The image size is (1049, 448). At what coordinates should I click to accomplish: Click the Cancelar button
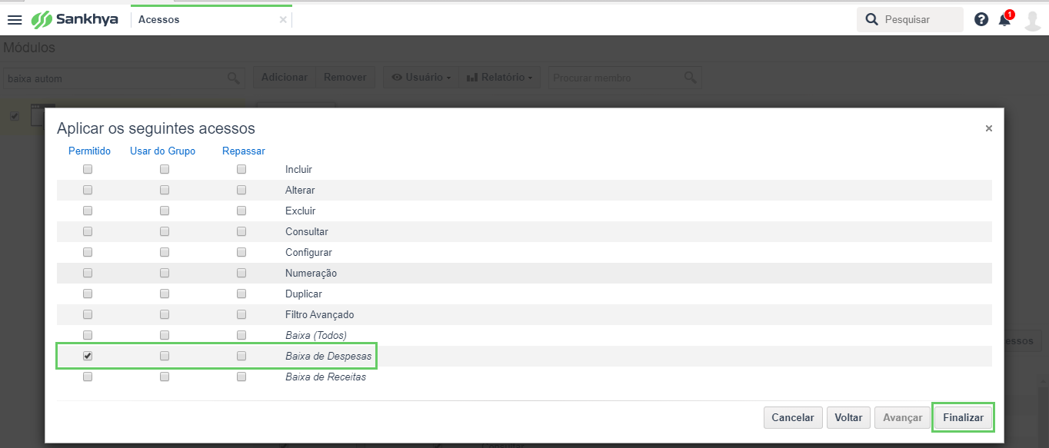tap(793, 417)
